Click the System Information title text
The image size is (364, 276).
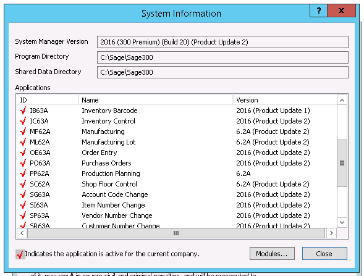click(x=181, y=14)
